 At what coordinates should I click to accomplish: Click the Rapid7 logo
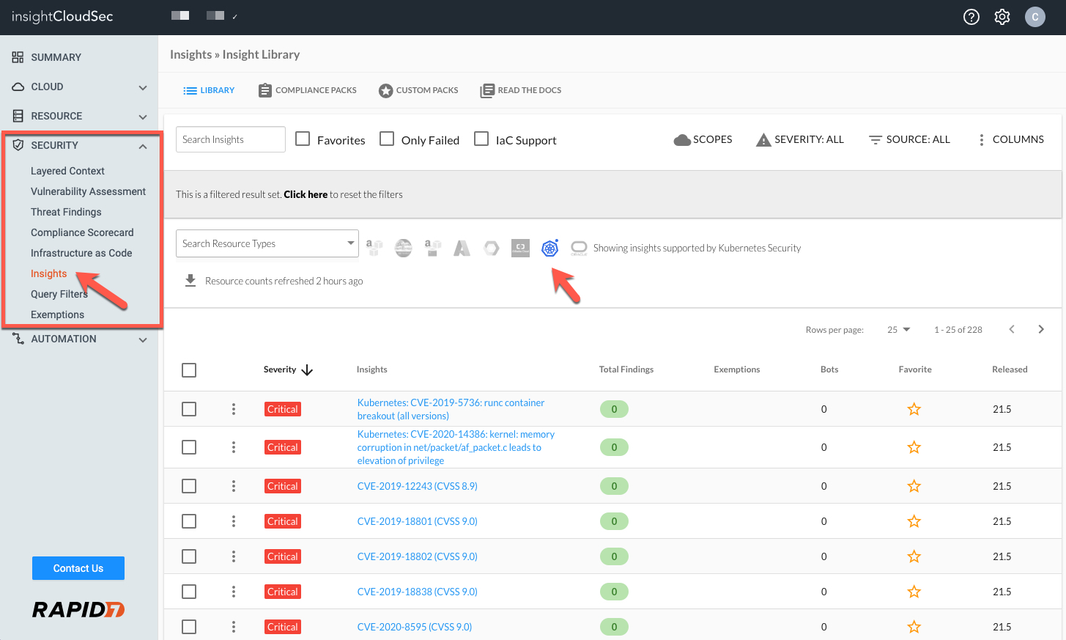78,609
